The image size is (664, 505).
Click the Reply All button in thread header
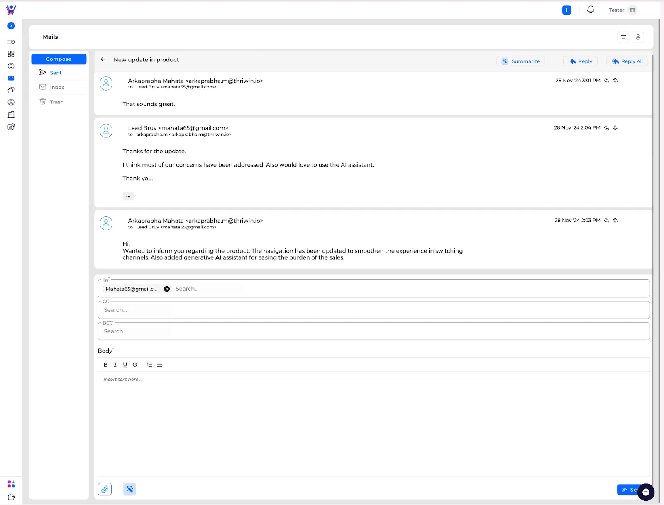coord(627,61)
